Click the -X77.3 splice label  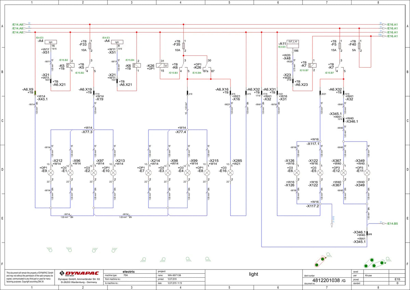point(87,132)
